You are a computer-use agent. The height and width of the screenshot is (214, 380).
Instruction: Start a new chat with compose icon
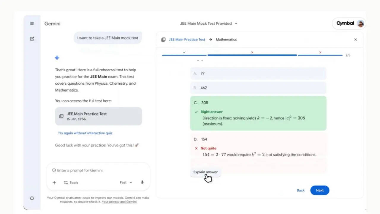[x=32, y=39]
